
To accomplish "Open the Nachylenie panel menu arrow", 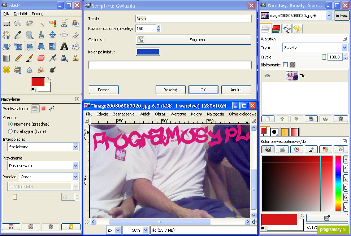I will coord(77,99).
